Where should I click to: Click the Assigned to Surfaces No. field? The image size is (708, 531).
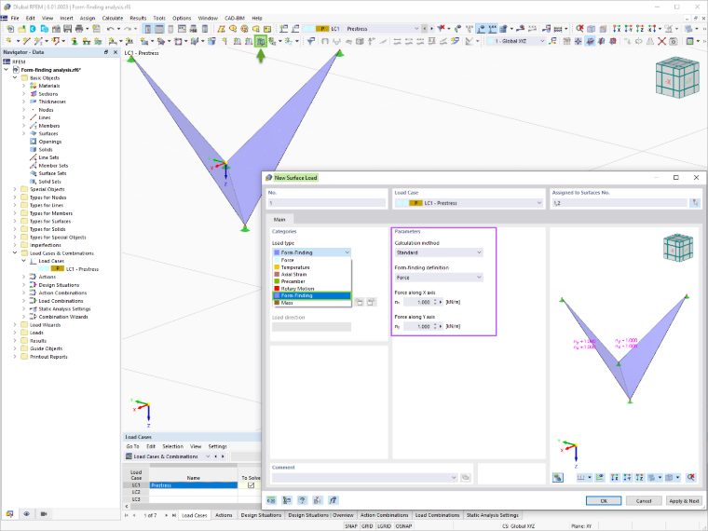pyautogui.click(x=619, y=203)
